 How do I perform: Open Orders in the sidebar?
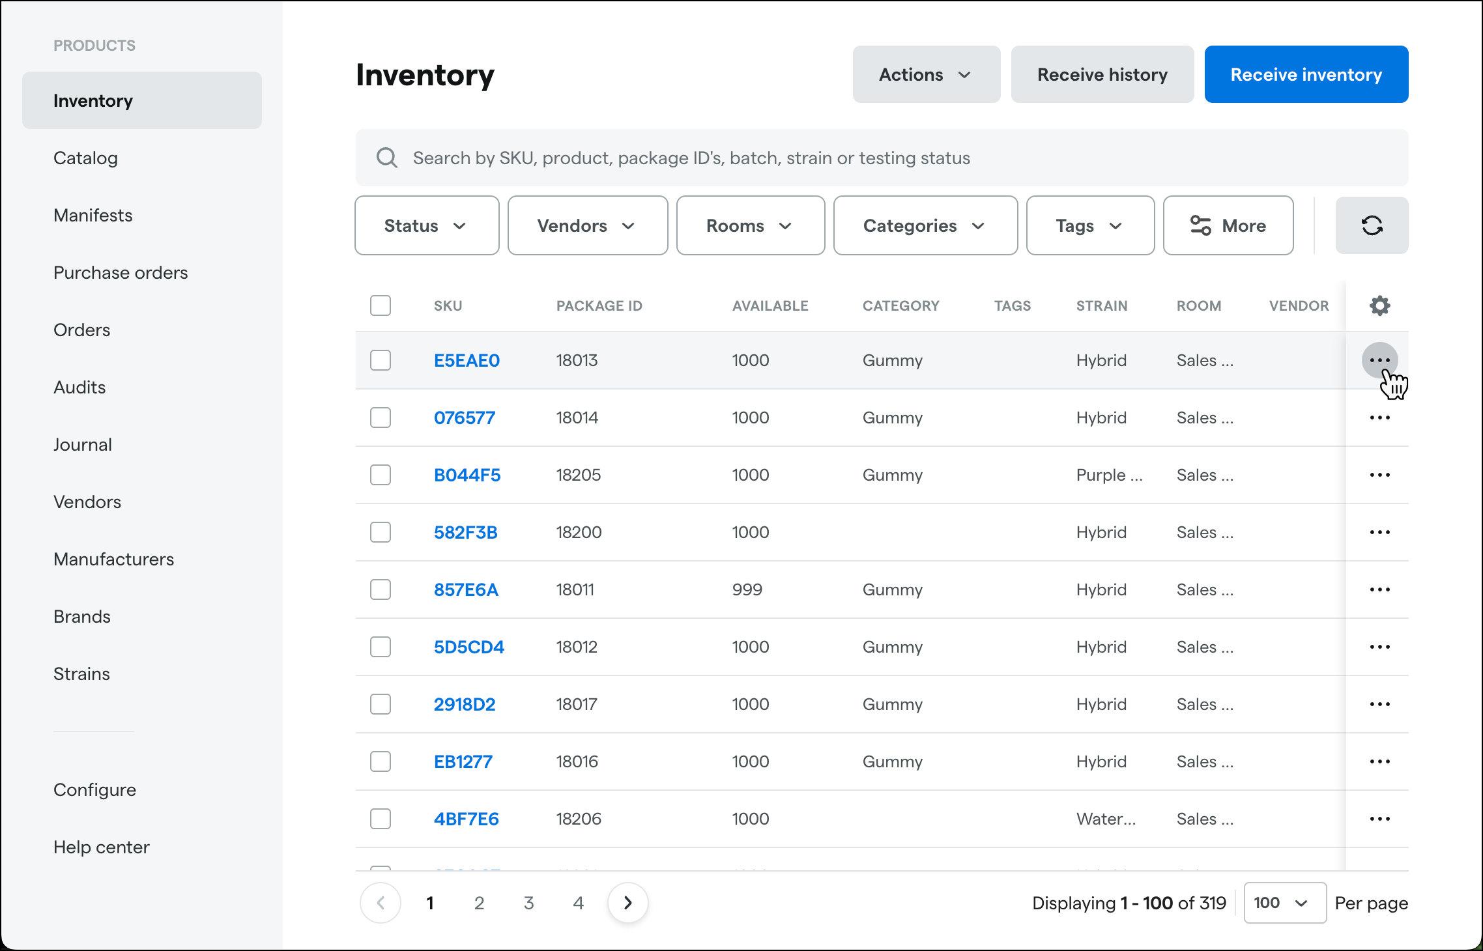(x=81, y=330)
